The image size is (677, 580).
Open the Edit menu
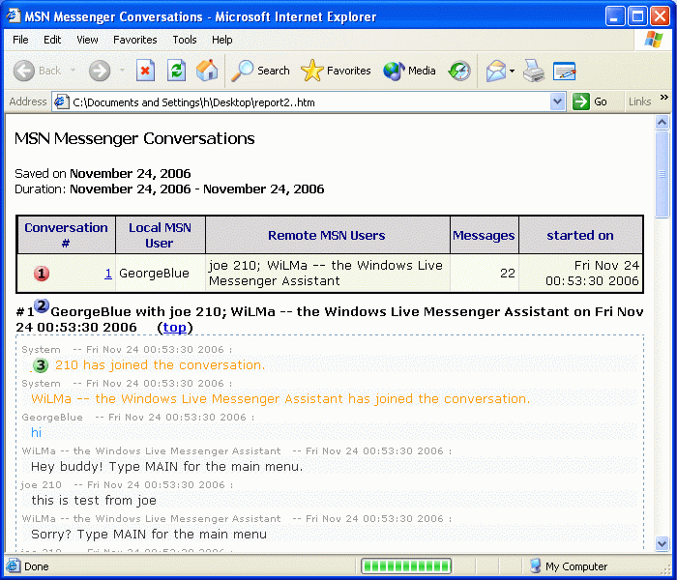coord(52,40)
